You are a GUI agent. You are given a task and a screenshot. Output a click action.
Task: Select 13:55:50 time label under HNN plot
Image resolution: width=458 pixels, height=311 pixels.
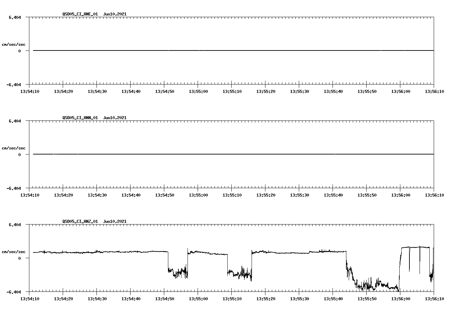click(x=367, y=195)
